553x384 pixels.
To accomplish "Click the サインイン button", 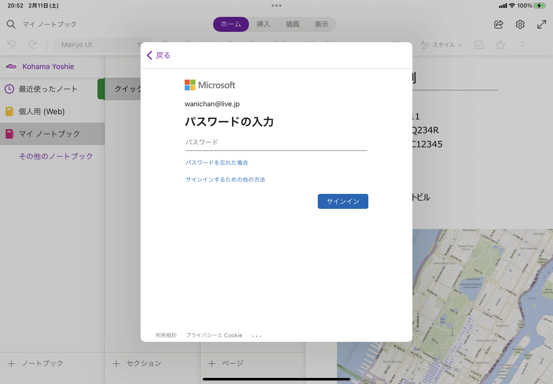I will coord(343,201).
